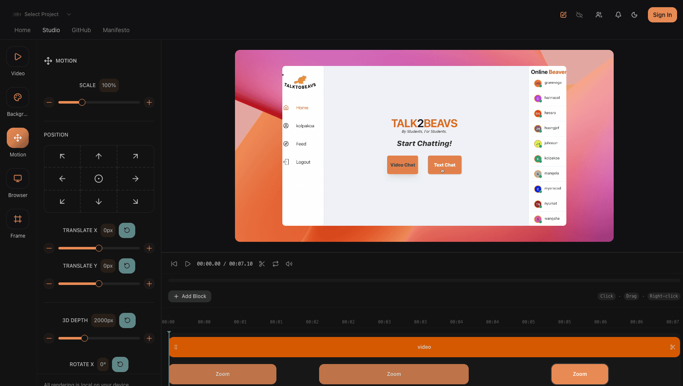The height and width of the screenshot is (386, 683).
Task: Click Add Block below the timeline
Action: coord(189,296)
